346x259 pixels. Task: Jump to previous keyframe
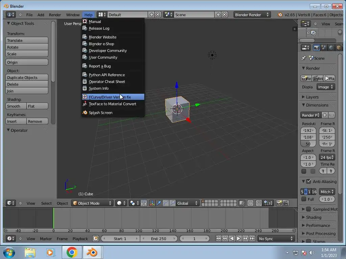tap(225, 238)
